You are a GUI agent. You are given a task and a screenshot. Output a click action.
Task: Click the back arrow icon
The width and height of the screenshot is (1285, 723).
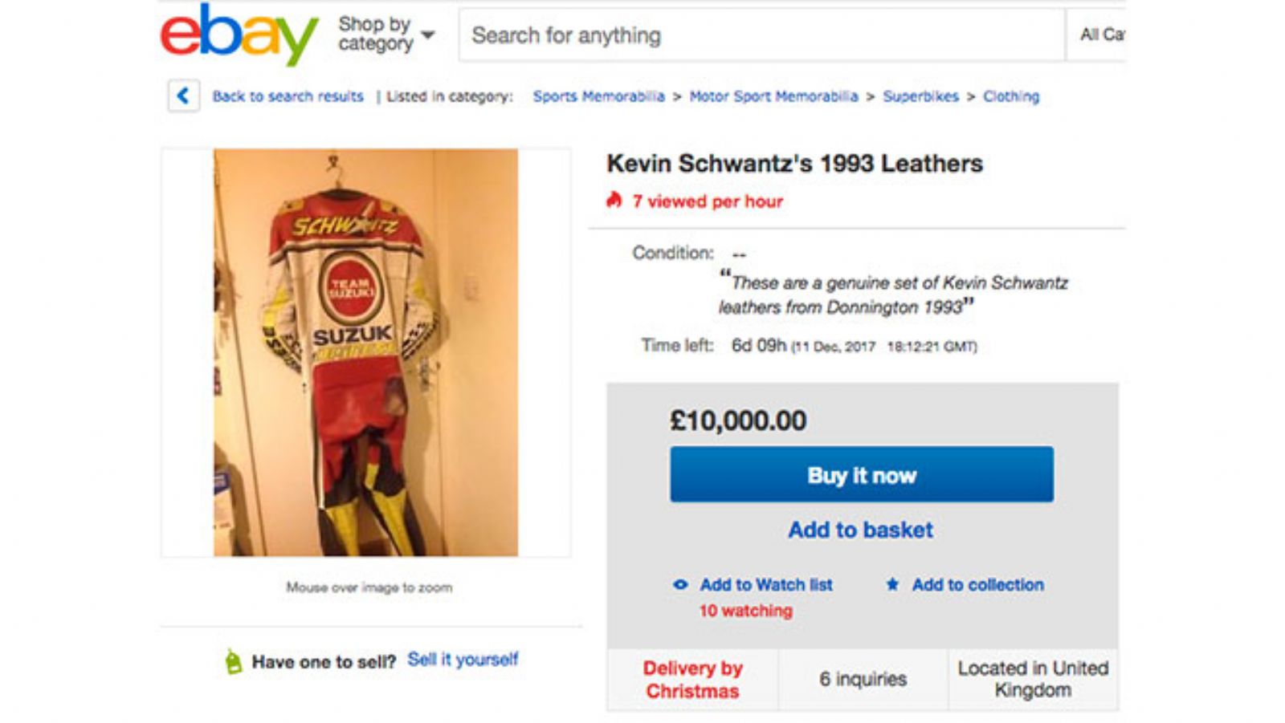pos(183,96)
